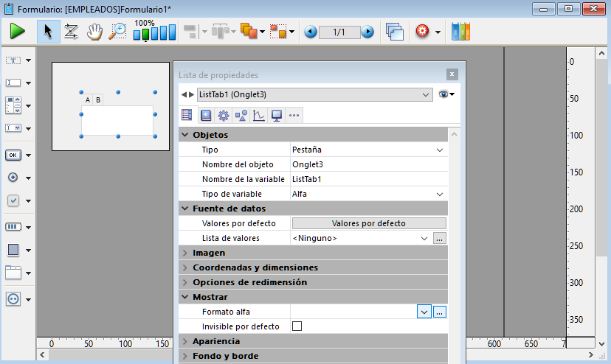611x364 pixels.
Task: Click the green Run form button
Action: [18, 32]
